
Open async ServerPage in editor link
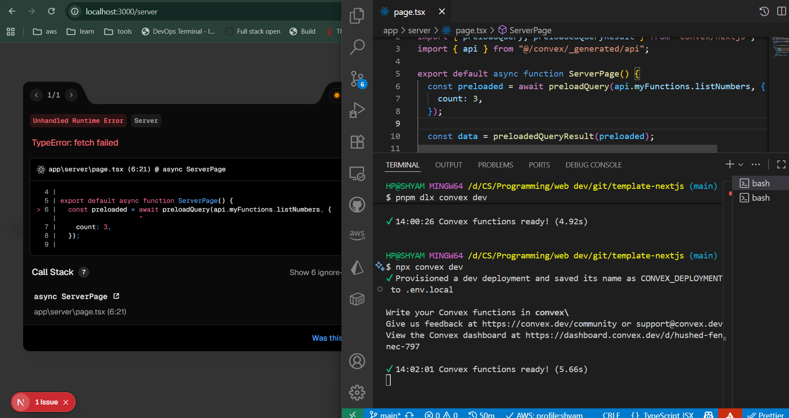[x=116, y=296]
